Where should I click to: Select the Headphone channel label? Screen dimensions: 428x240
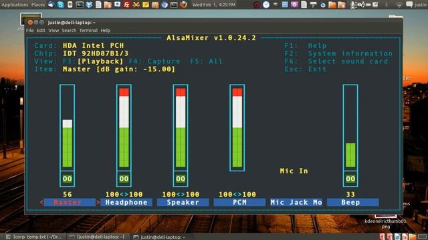126,202
